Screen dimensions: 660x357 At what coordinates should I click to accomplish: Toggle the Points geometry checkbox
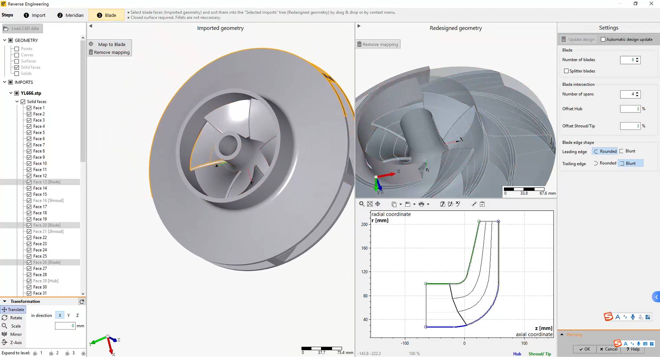[x=17, y=49]
